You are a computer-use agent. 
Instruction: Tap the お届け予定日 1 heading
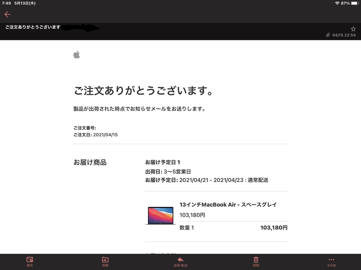[x=162, y=163]
